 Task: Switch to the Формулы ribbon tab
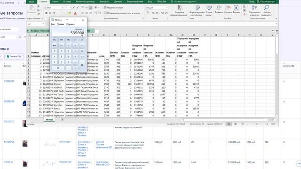coord(104,1)
